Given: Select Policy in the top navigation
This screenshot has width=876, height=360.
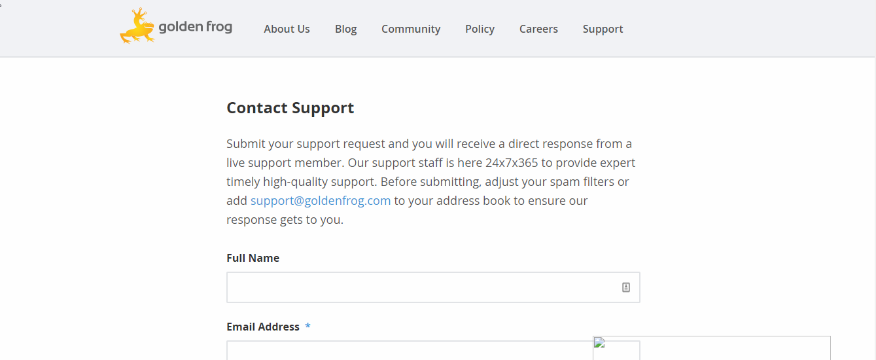Looking at the screenshot, I should tap(480, 29).
